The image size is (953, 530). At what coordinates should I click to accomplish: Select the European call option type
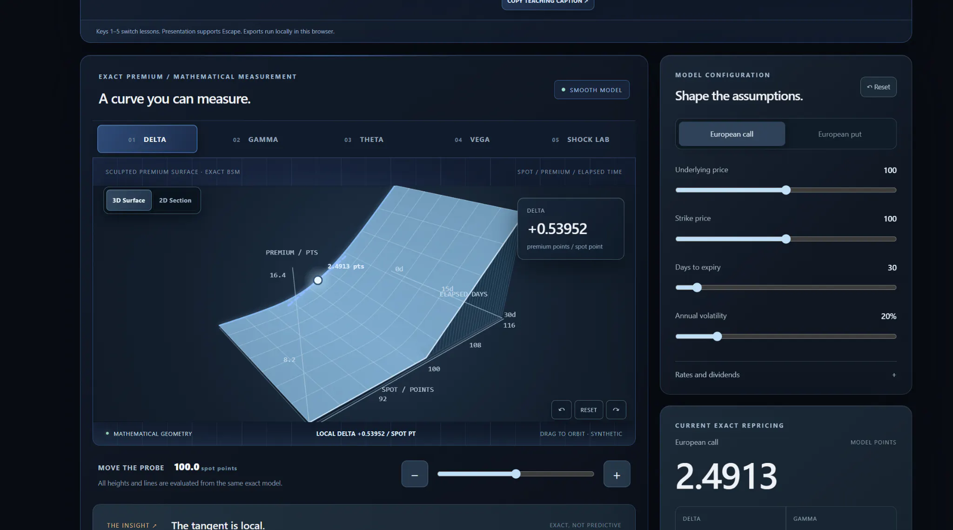(732, 134)
